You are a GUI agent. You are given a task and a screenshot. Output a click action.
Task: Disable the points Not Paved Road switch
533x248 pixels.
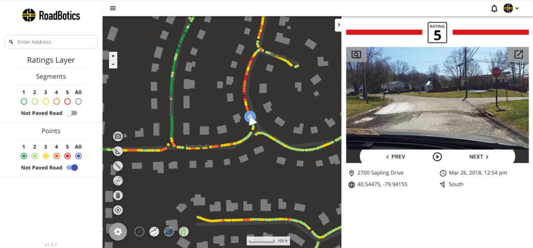(x=72, y=168)
